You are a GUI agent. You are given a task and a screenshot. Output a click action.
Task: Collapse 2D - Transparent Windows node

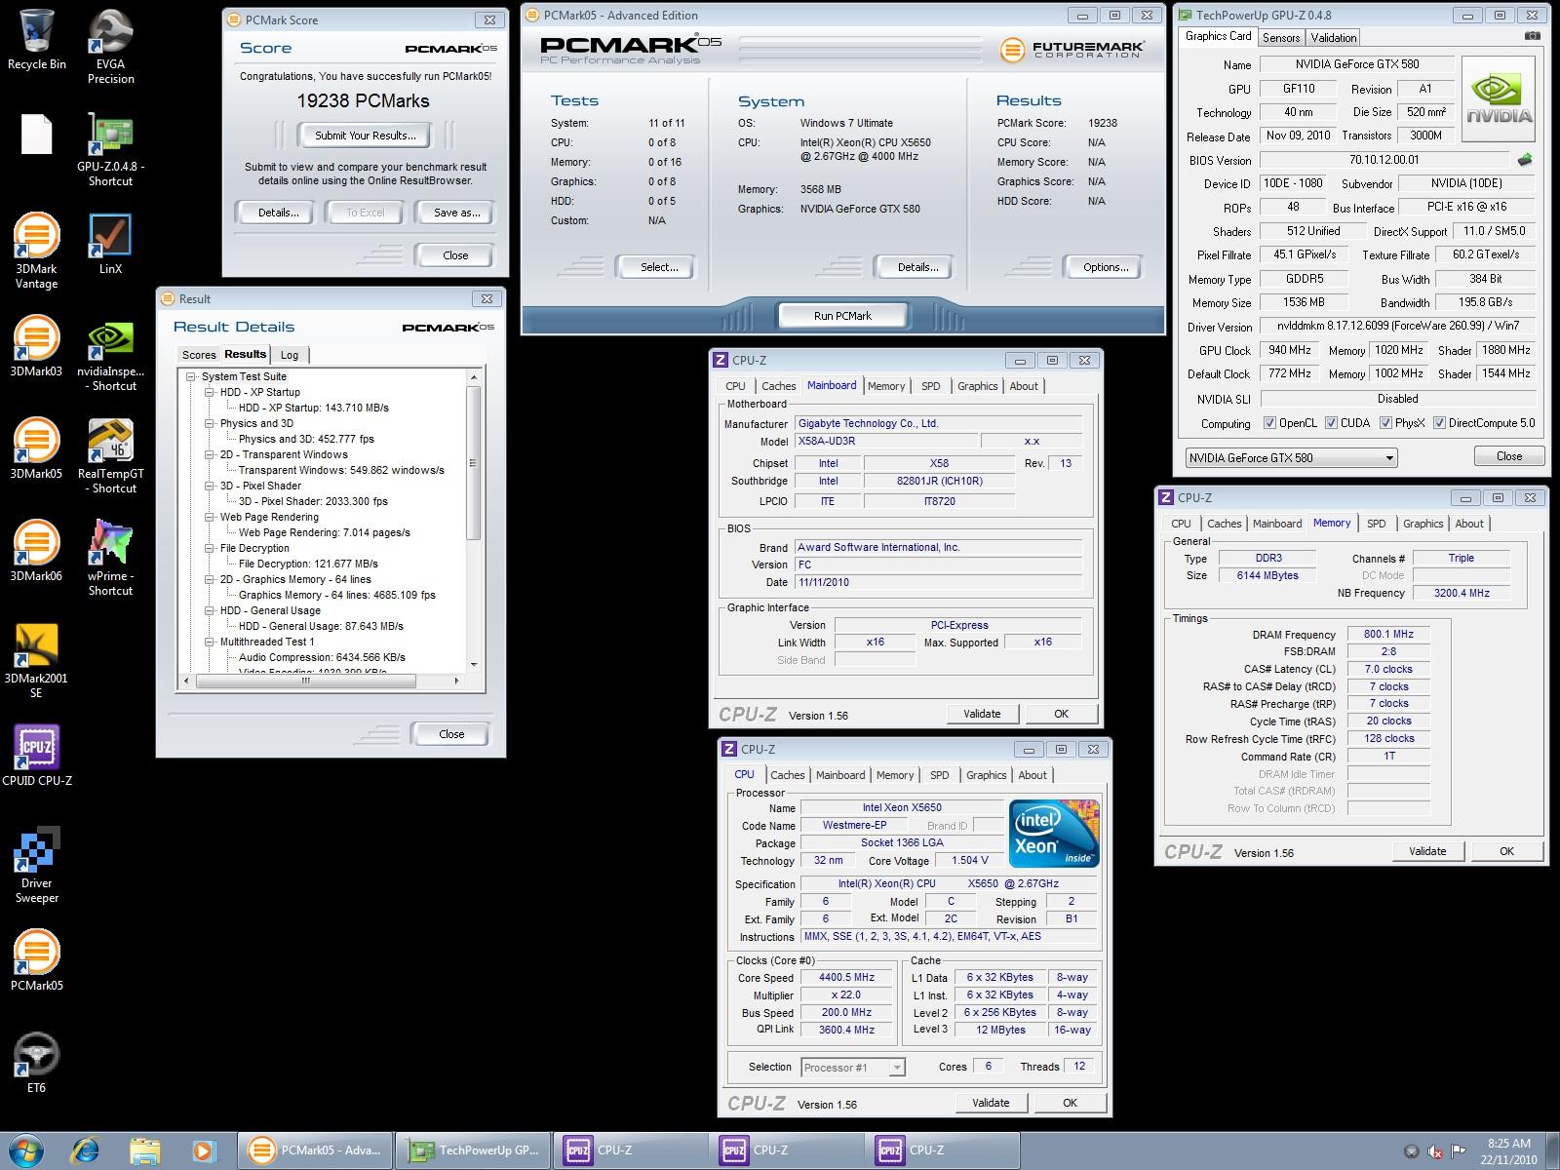209,454
